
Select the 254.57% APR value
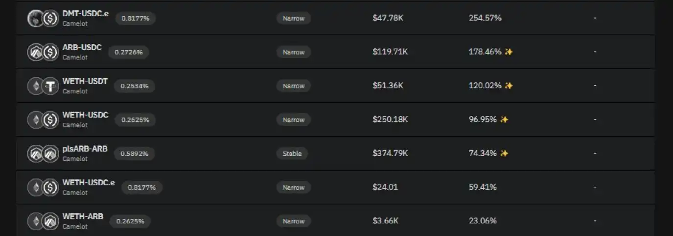[x=485, y=18]
